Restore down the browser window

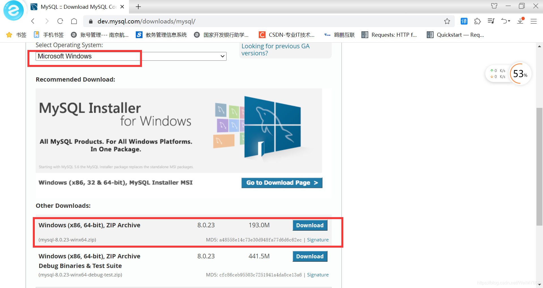click(x=522, y=6)
